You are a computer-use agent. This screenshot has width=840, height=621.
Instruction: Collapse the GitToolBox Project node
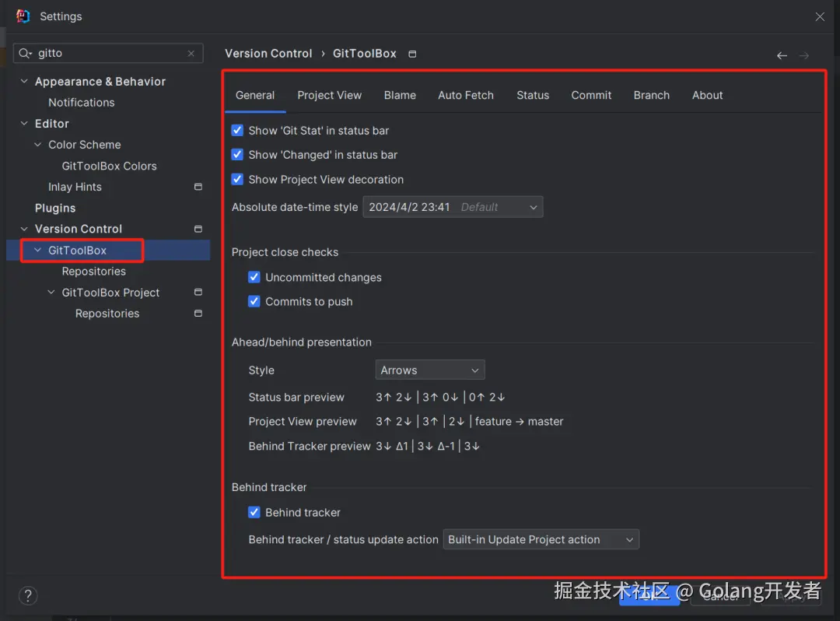[51, 293]
